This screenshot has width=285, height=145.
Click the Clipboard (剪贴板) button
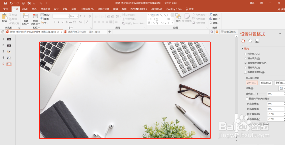pos(266,83)
